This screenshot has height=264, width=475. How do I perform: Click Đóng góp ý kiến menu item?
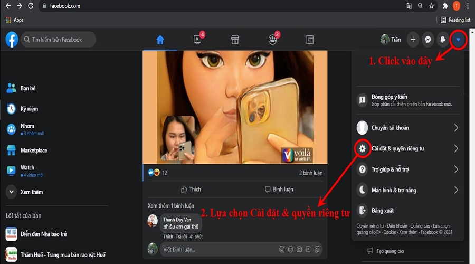click(408, 100)
